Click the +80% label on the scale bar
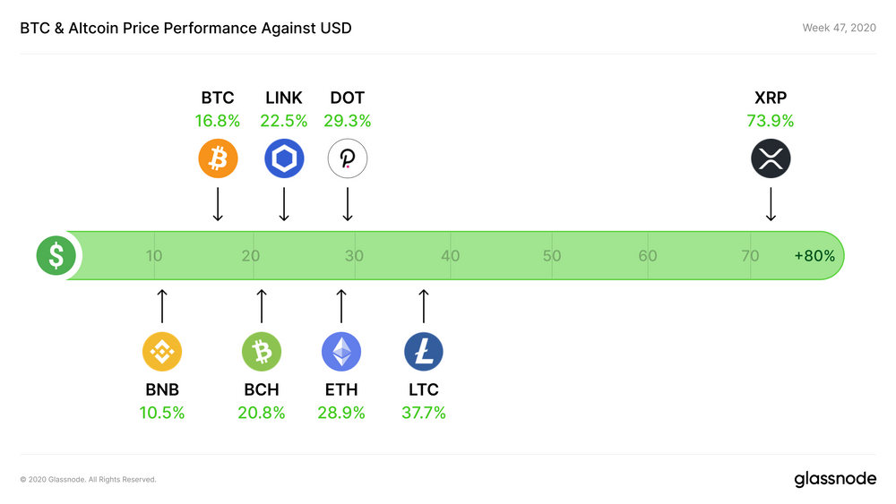Screen dimensions: 896x504 814,256
